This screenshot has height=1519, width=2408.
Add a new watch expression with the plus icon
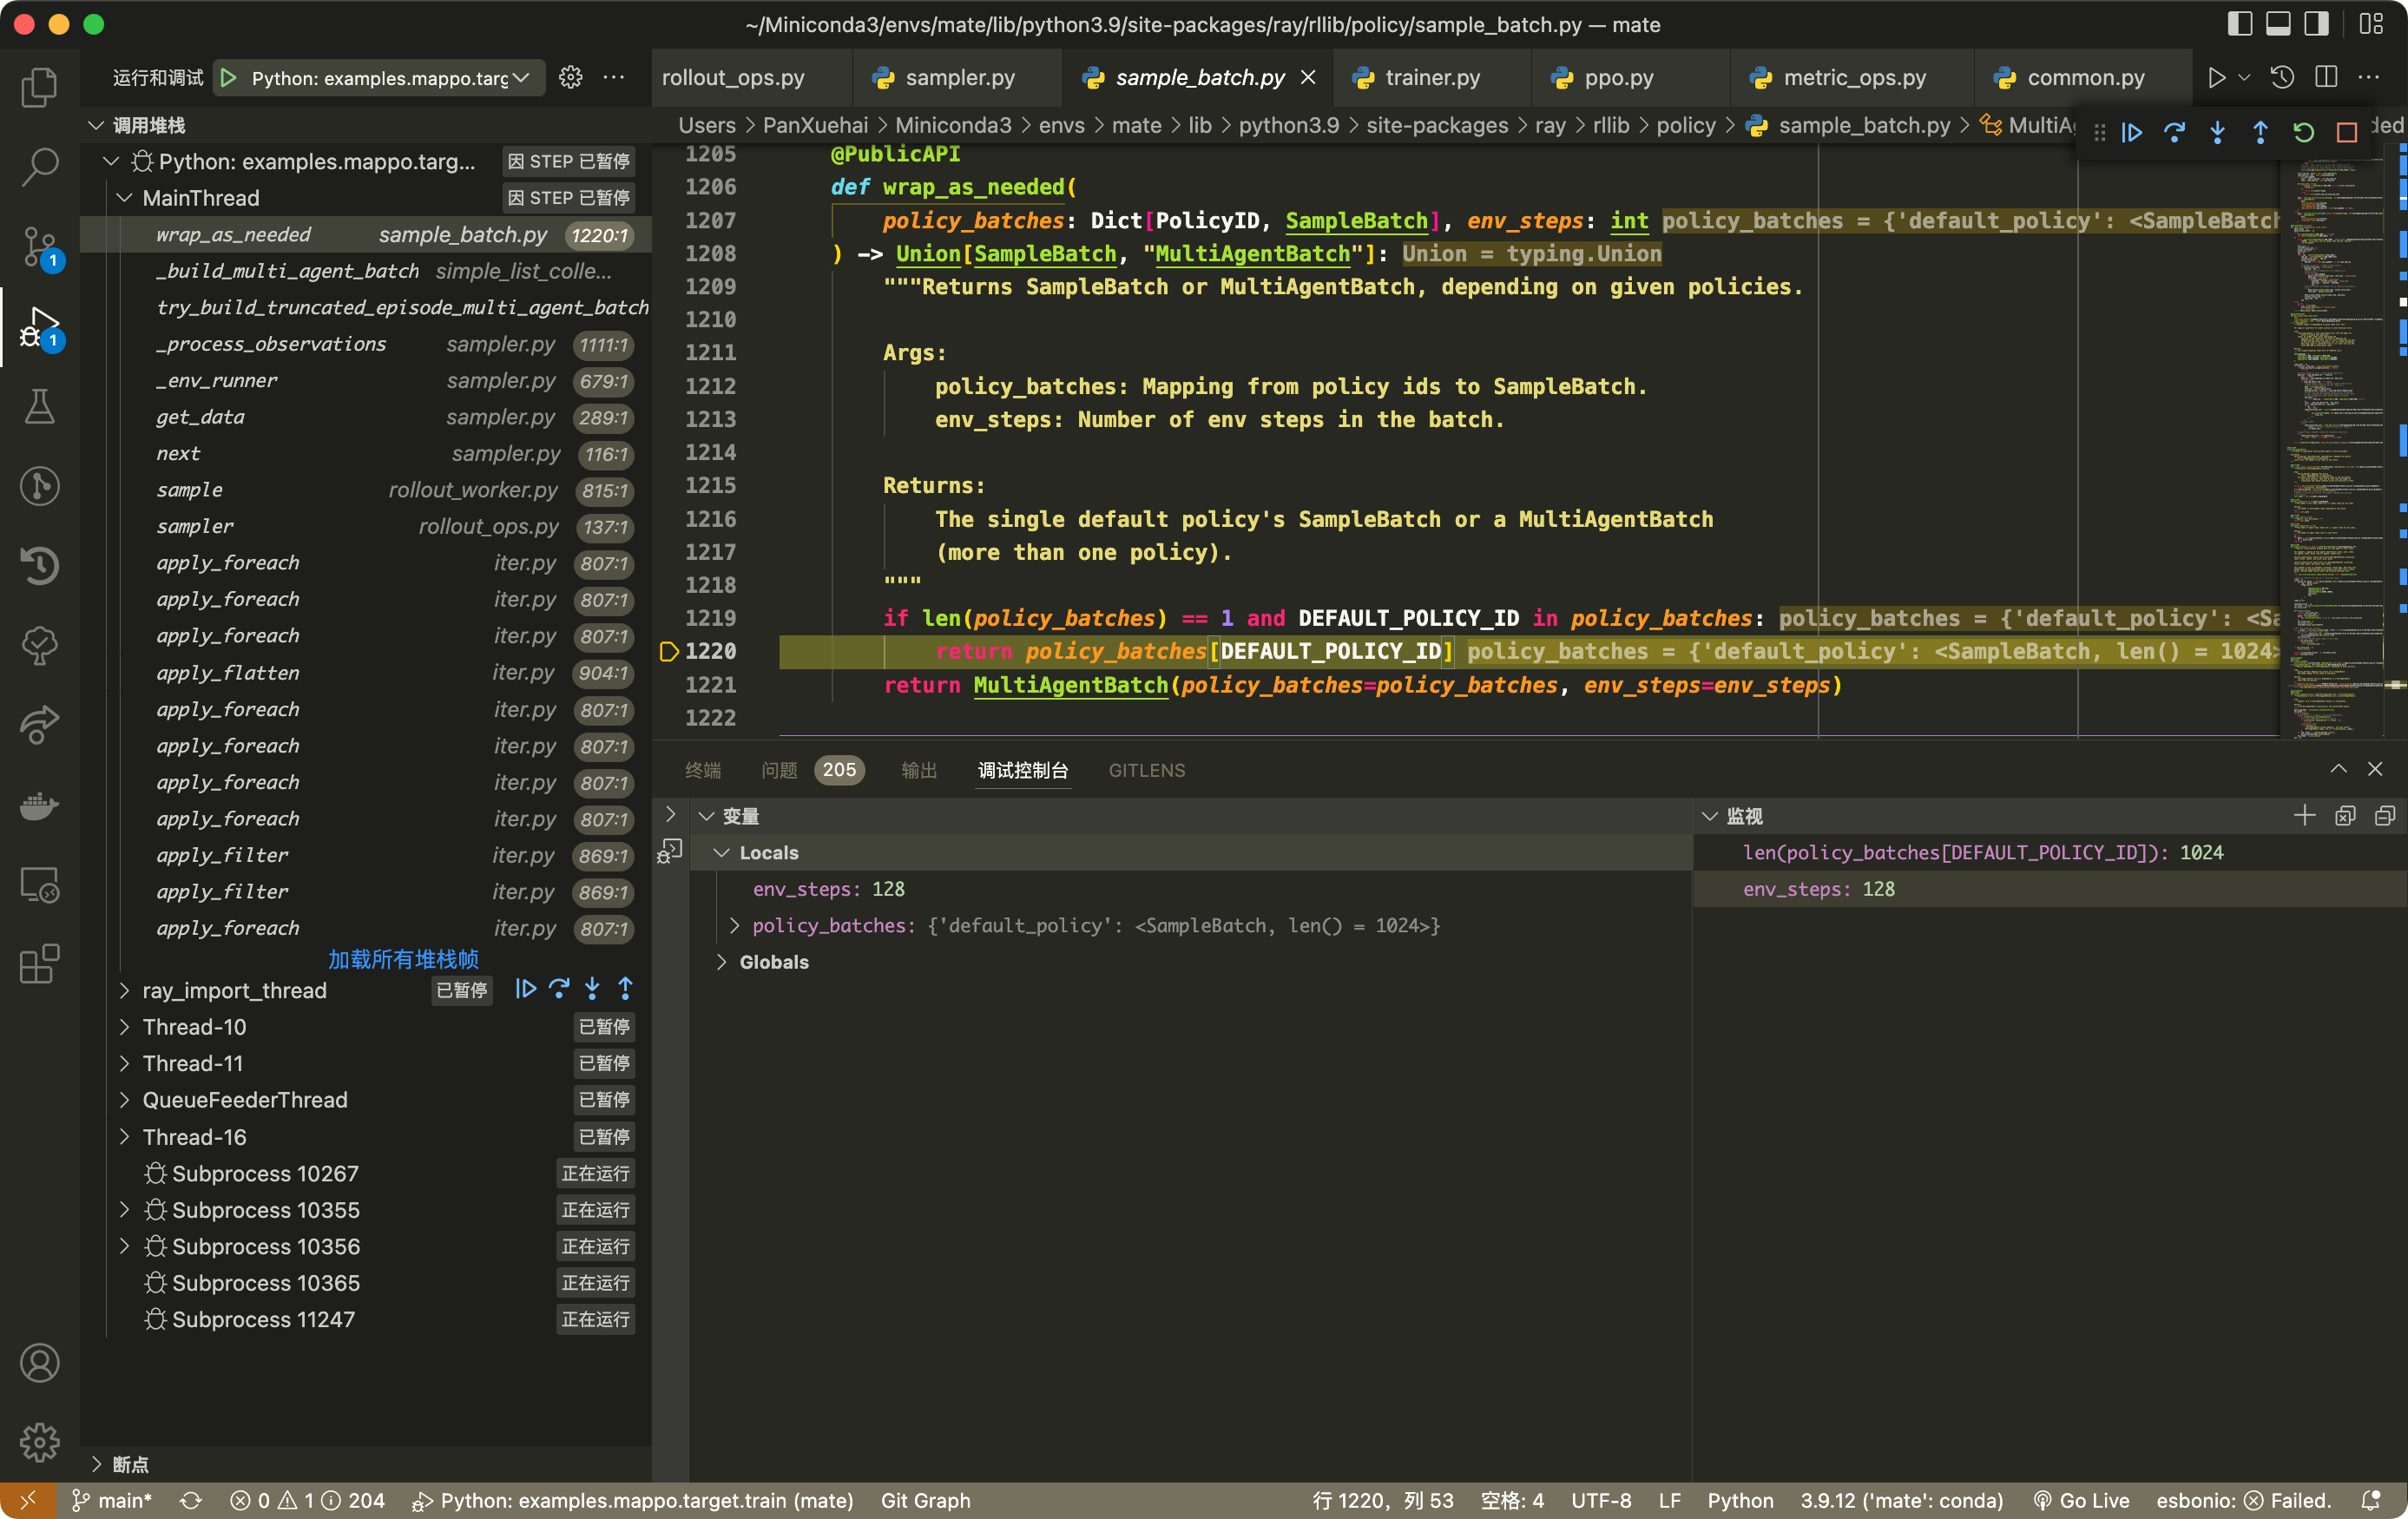[2305, 815]
